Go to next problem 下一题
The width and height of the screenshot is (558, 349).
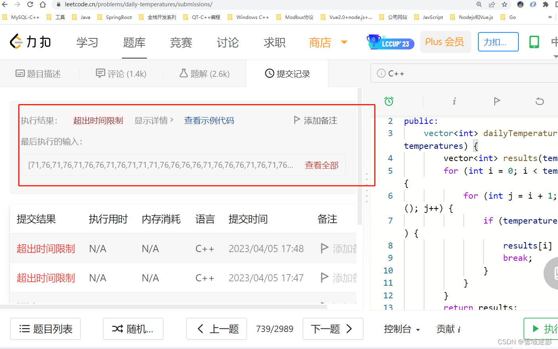pyautogui.click(x=333, y=329)
